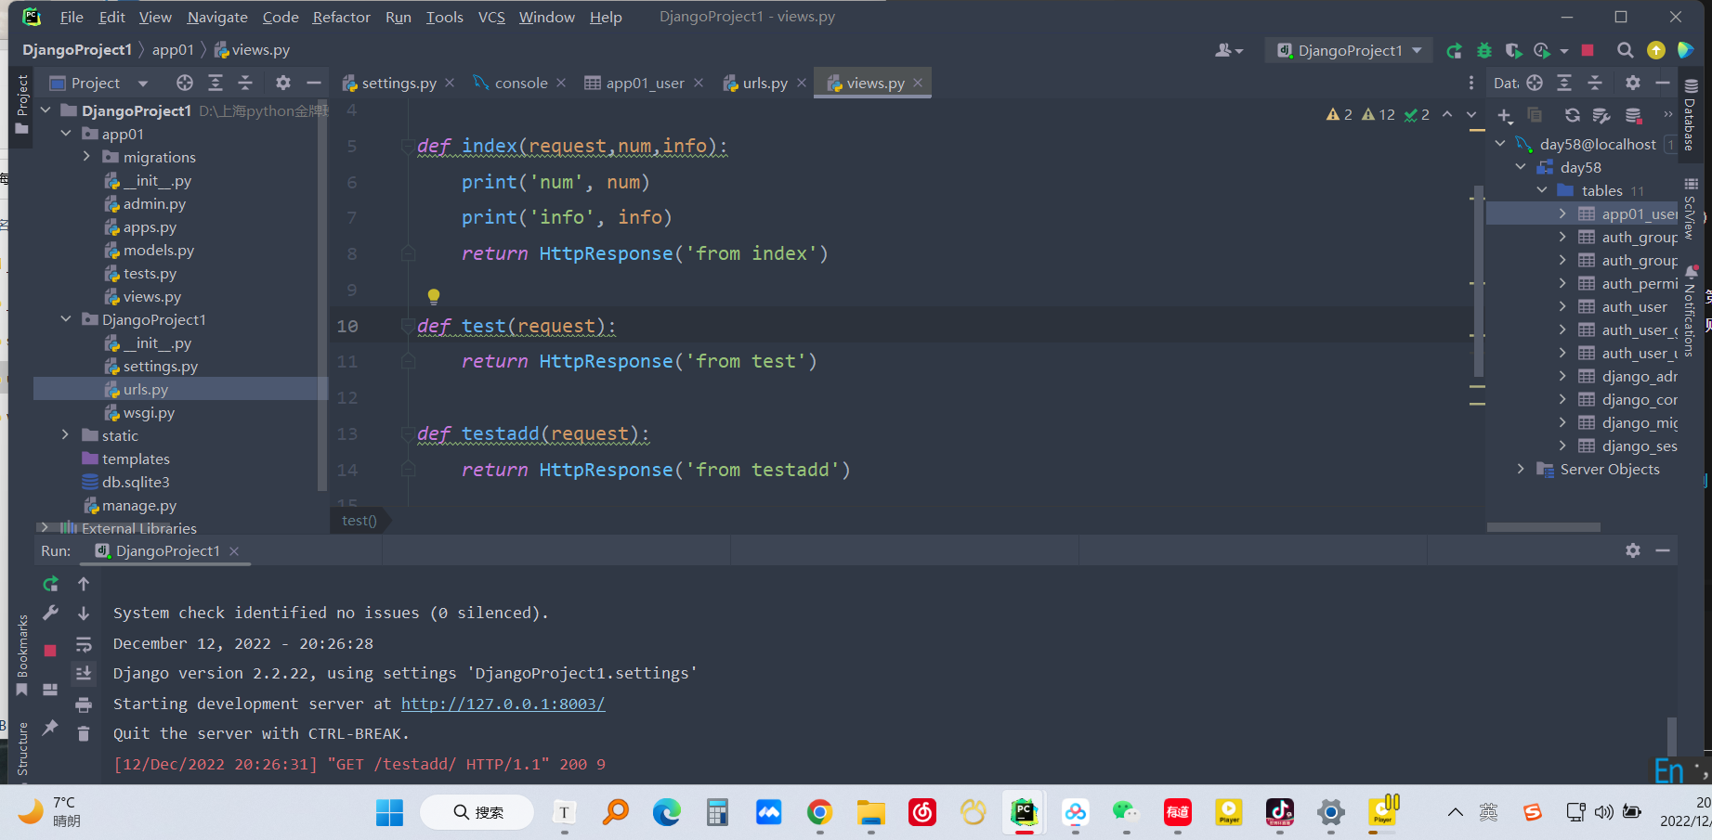The height and width of the screenshot is (840, 1712).
Task: Toggle scroll to end in Run console
Action: (84, 673)
